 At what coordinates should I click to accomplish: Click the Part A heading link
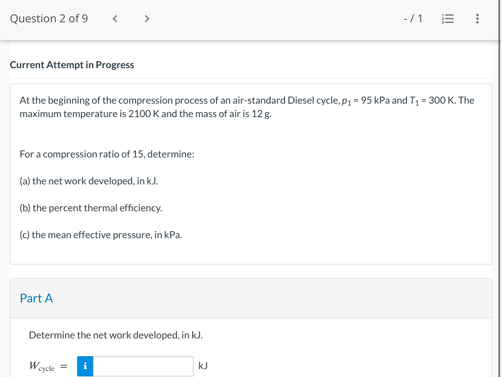coord(36,298)
